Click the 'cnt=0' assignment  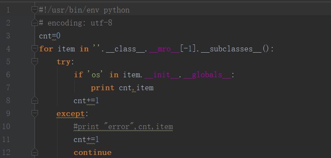[x=50, y=36]
